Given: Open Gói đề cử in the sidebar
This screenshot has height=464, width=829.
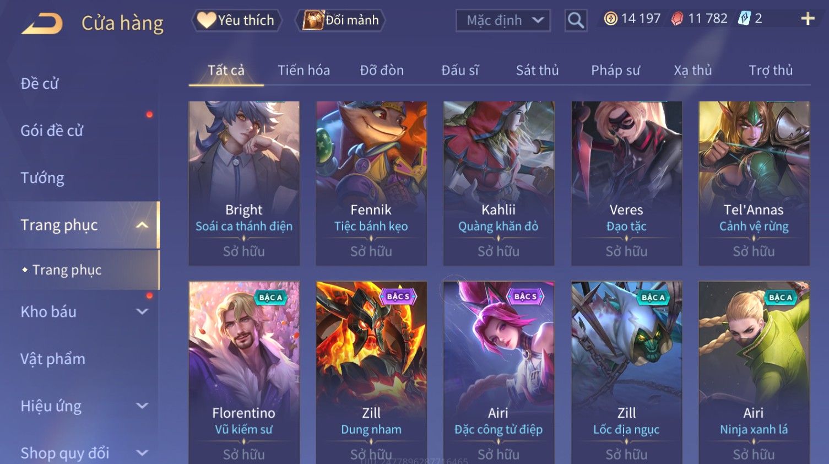Looking at the screenshot, I should pyautogui.click(x=52, y=131).
